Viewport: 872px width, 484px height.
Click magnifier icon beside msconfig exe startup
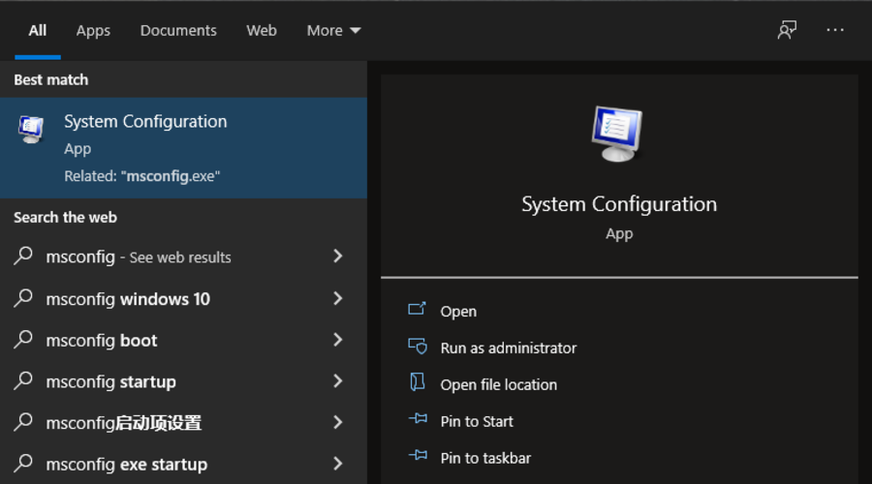click(x=23, y=463)
